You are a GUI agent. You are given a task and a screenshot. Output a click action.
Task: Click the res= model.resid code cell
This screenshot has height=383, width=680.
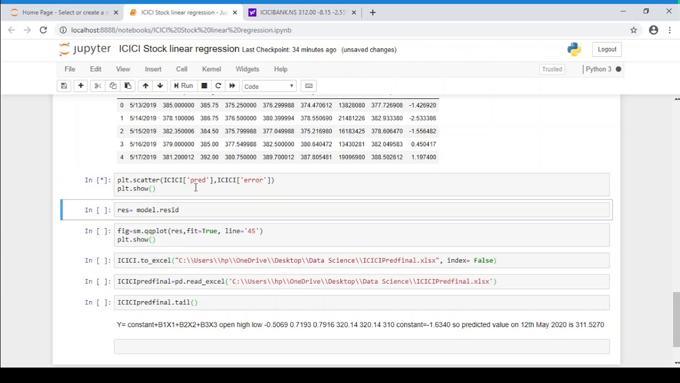(x=361, y=210)
